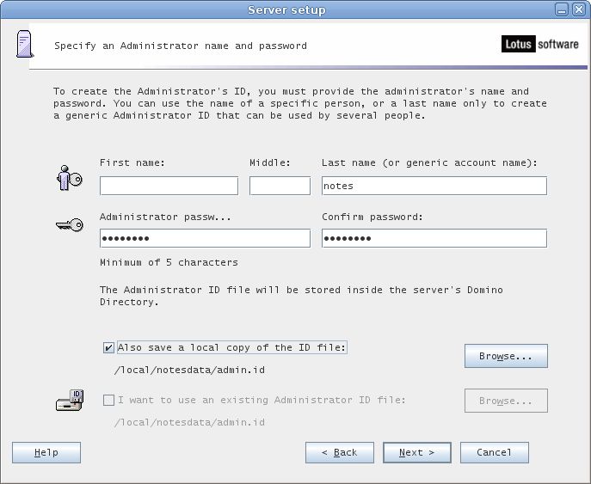Toggle 'I want to use an existing Administrator ID file'
The image size is (591, 484).
pyautogui.click(x=108, y=401)
